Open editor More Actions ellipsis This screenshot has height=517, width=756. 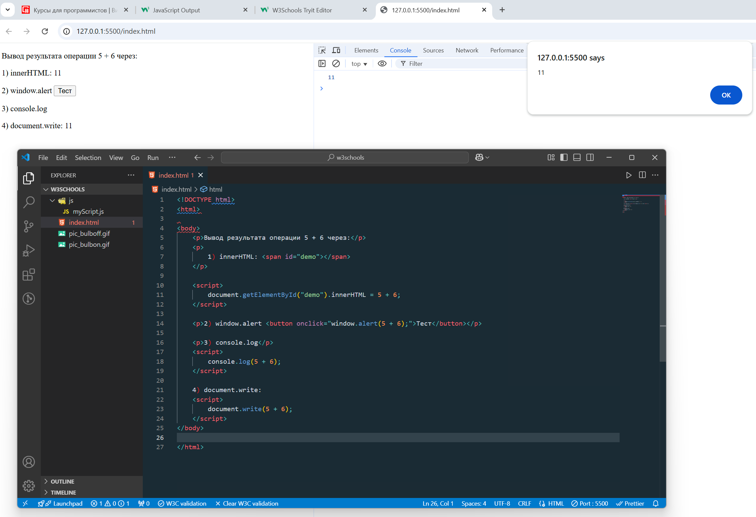(x=655, y=175)
